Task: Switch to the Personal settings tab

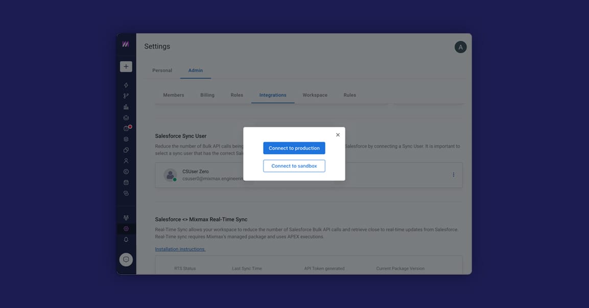Action: [x=162, y=70]
